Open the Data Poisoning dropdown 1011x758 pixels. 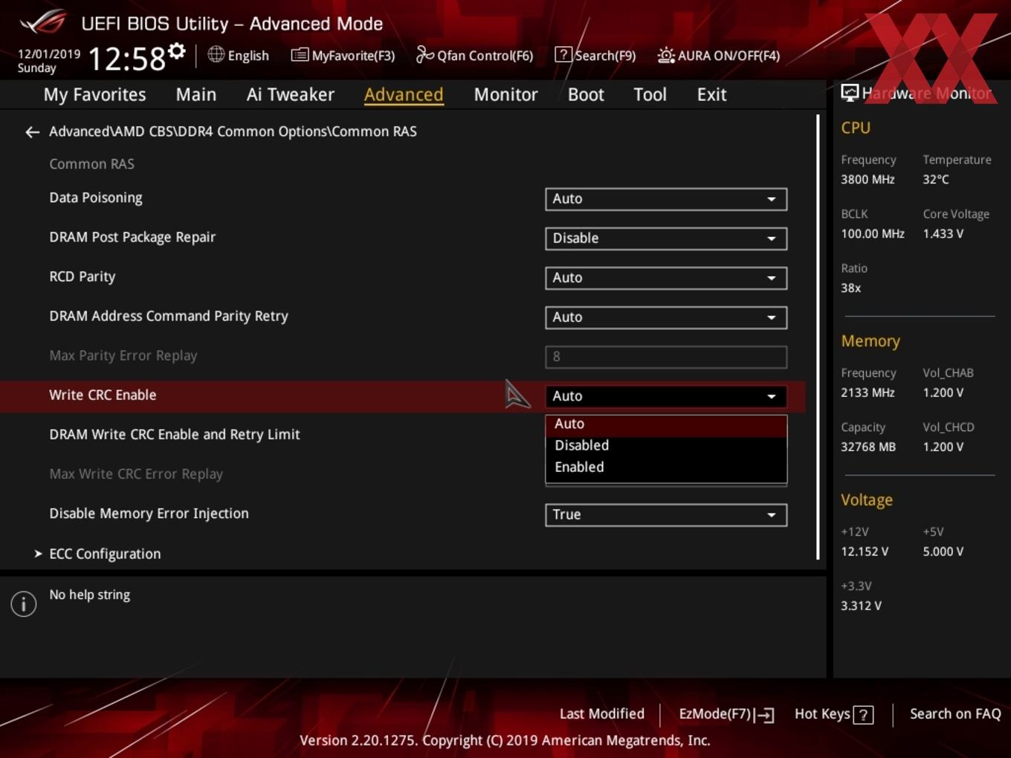(x=666, y=199)
